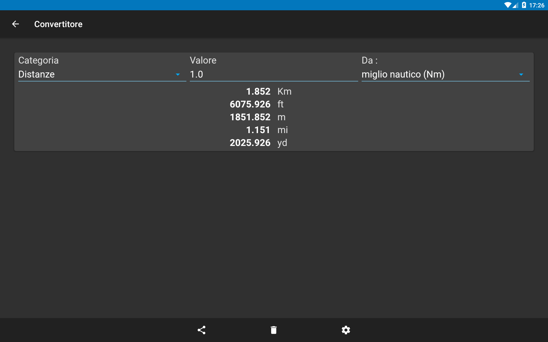Expand the Categoria dropdown arrow

(178, 74)
